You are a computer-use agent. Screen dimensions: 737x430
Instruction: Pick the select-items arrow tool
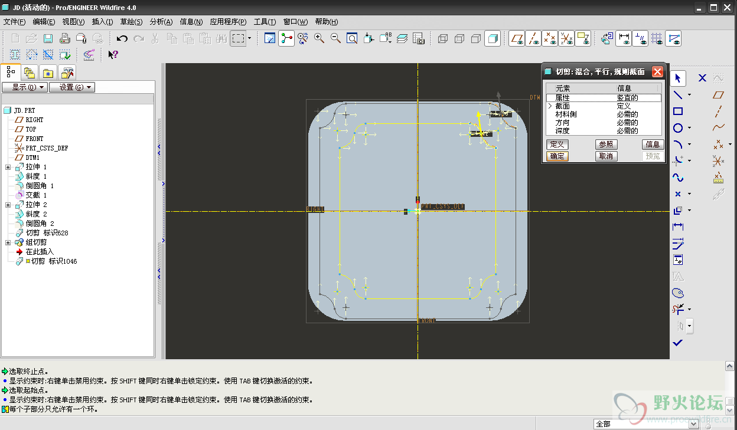pos(678,78)
